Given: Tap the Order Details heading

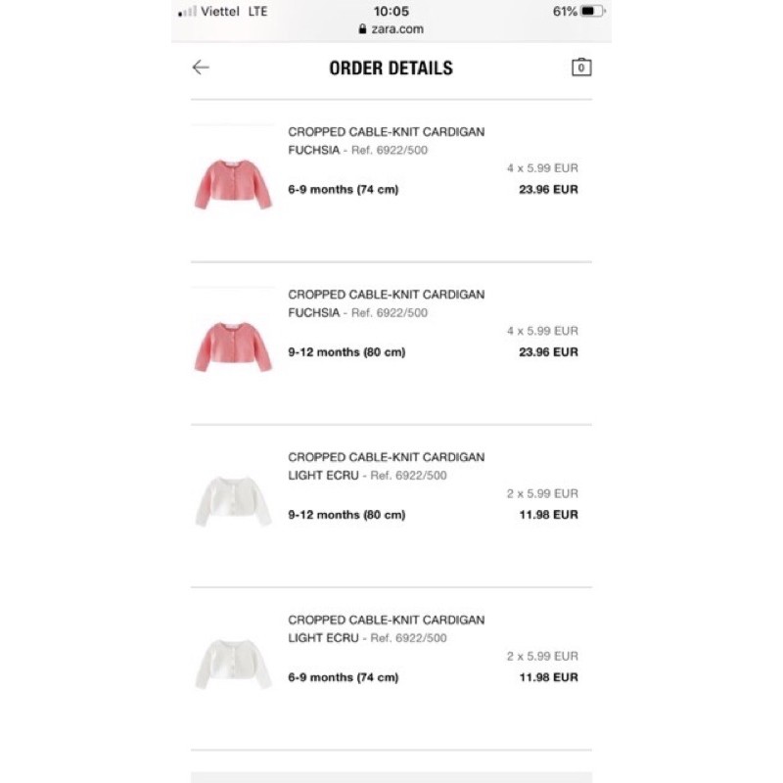Looking at the screenshot, I should pos(391,68).
